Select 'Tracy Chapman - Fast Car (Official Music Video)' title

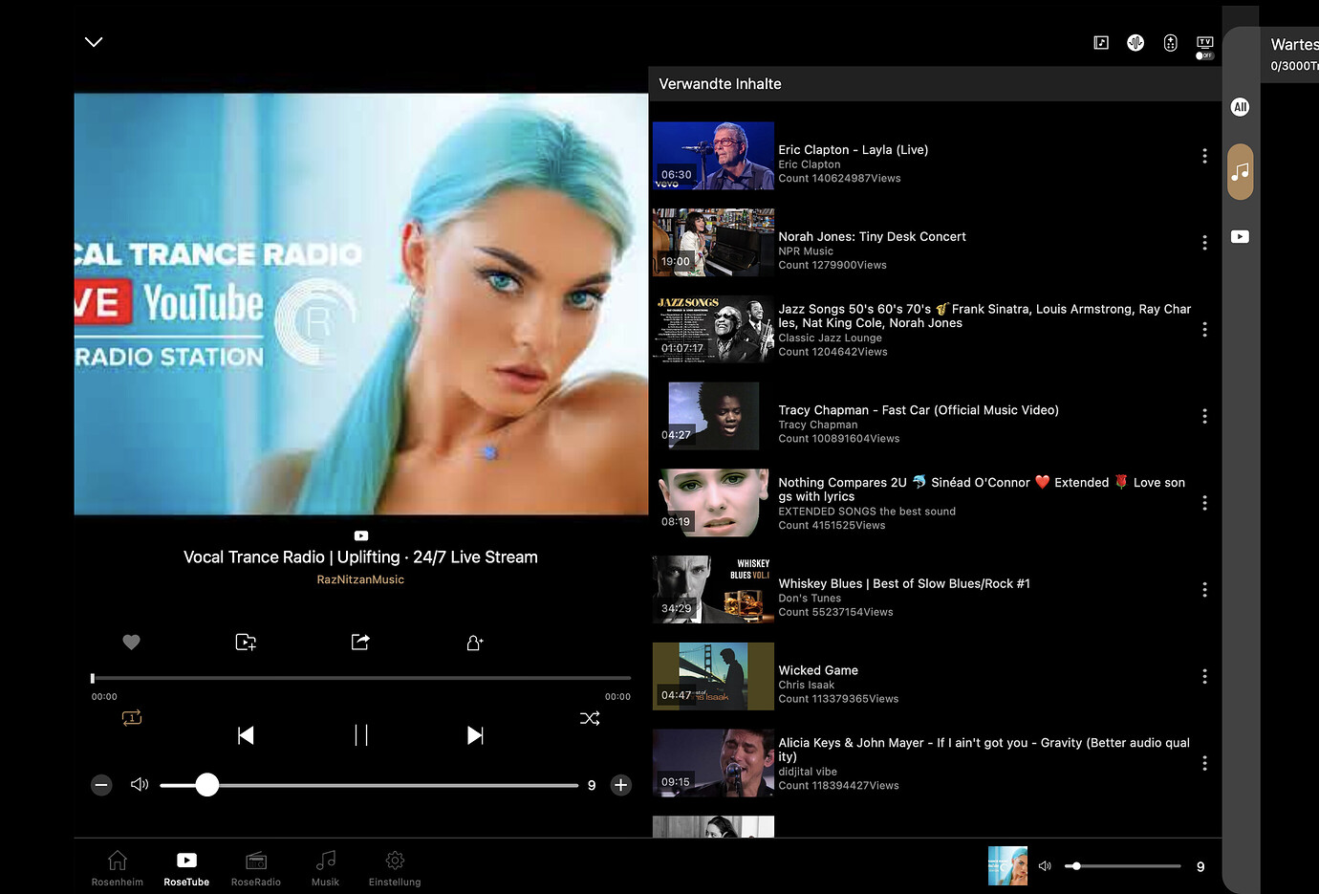[919, 410]
